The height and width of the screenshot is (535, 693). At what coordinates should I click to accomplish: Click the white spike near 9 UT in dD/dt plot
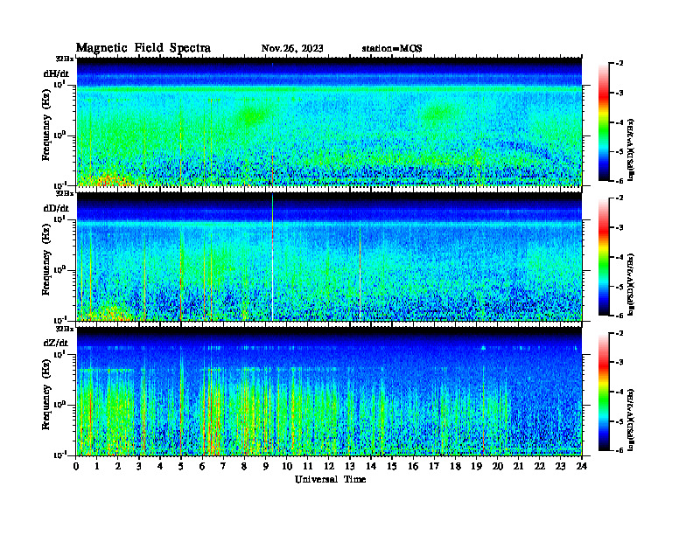pos(273,256)
